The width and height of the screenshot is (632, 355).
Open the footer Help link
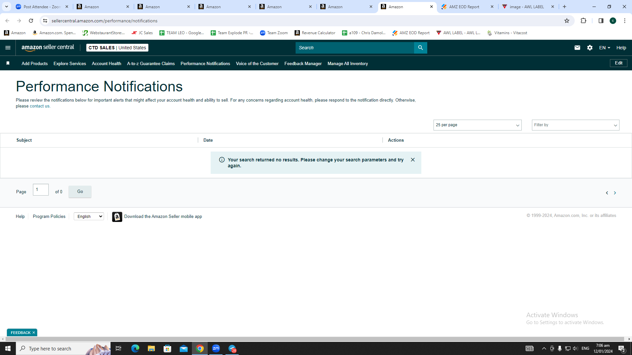click(20, 216)
